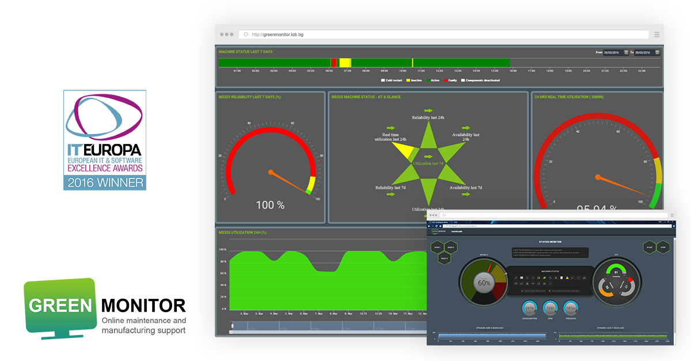Click the arrow above Reliability last 24h
Image resolution: width=691 pixels, height=361 pixels.
[428, 111]
